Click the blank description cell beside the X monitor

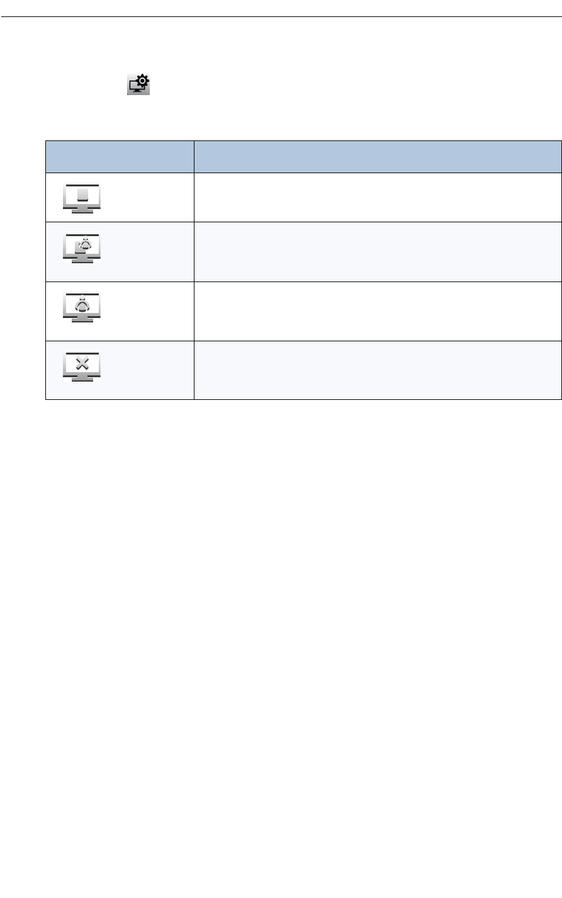377,370
